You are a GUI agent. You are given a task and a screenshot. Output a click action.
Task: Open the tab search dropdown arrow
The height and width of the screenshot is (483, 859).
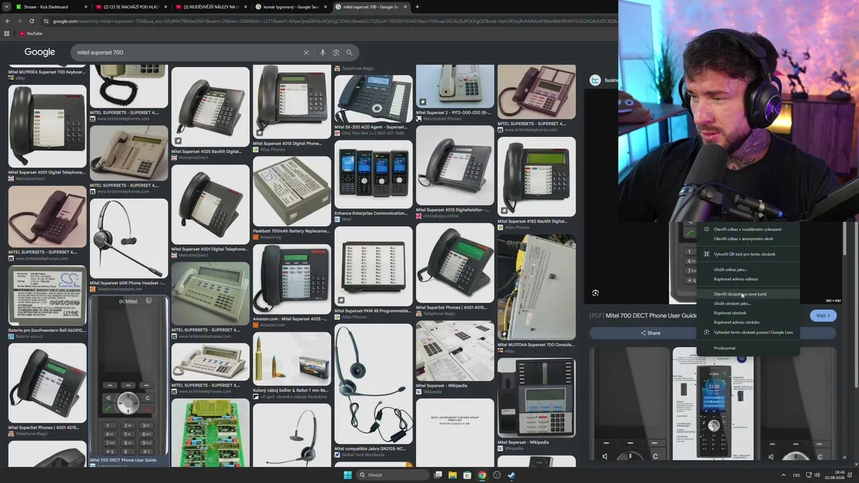pos(5,7)
